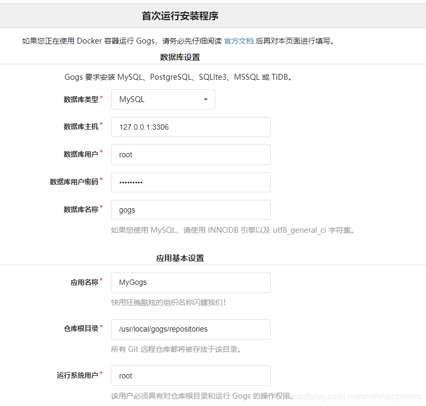
Task: Click the 仓库根目录 field with repositories path
Action: (x=190, y=329)
